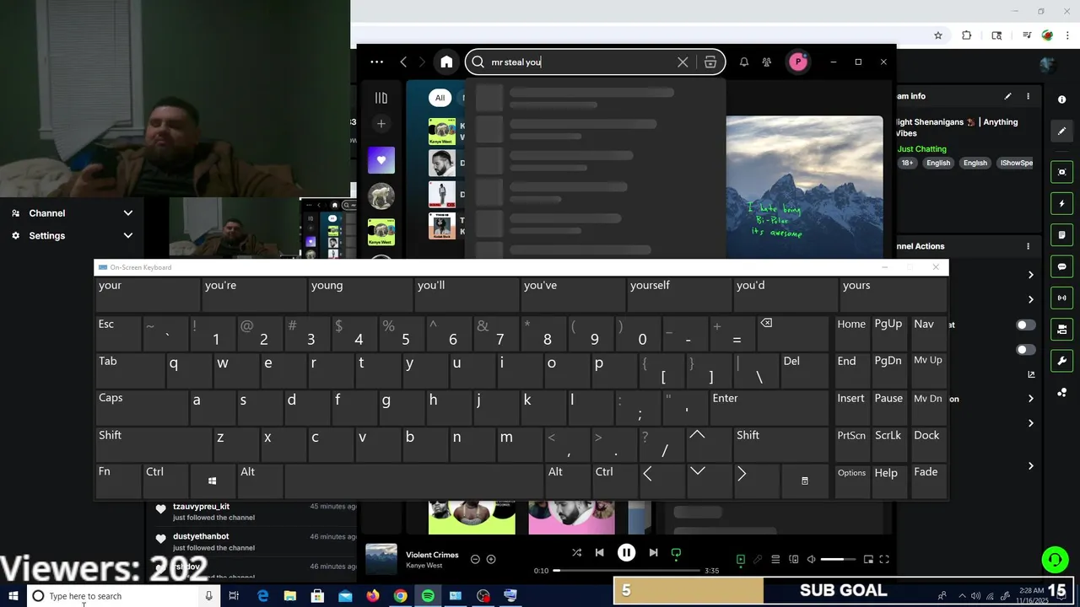Skip to next track
The height and width of the screenshot is (607, 1080).
pyautogui.click(x=653, y=553)
